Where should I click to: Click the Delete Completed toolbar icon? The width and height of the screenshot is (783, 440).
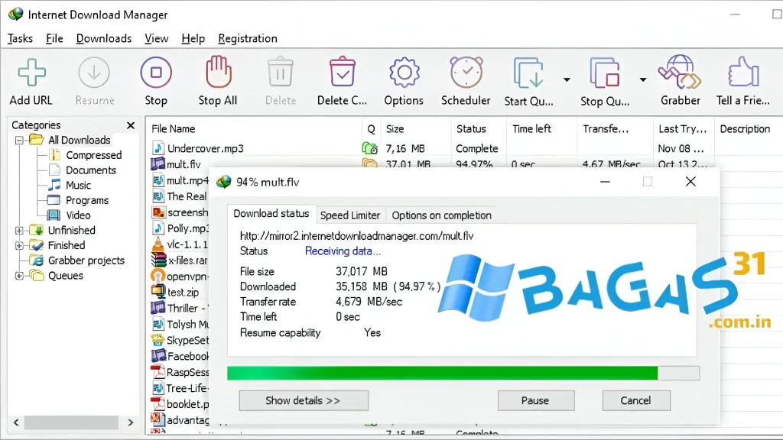(x=343, y=73)
